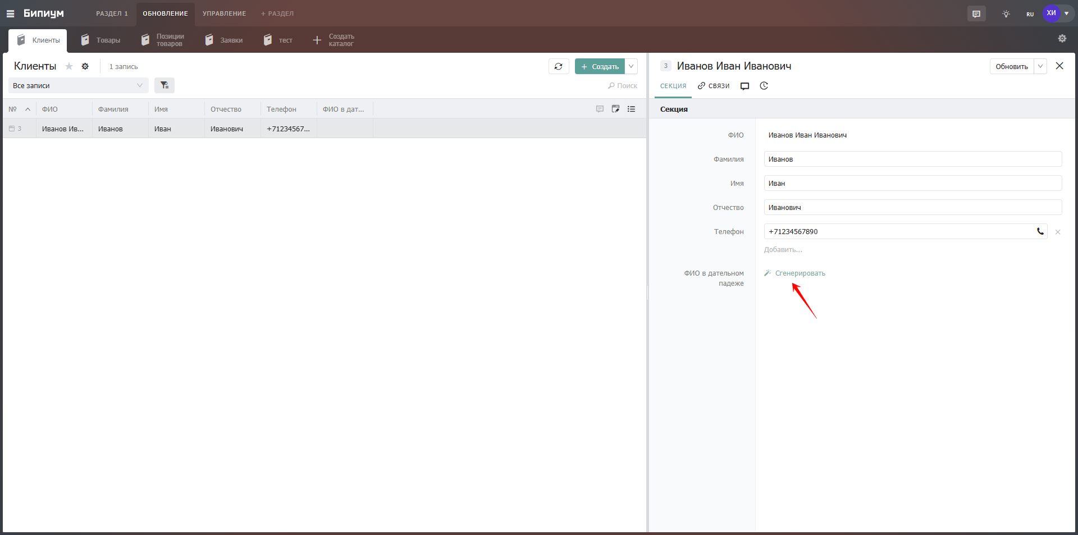Open record comments tab icon
The image size is (1078, 535).
[744, 86]
